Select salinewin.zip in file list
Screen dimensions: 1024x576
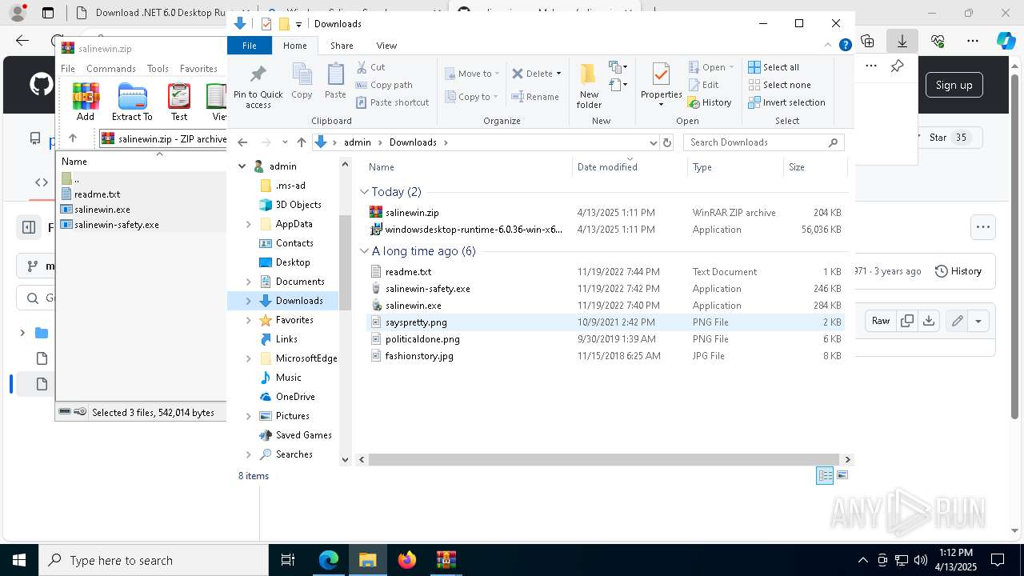411,213
